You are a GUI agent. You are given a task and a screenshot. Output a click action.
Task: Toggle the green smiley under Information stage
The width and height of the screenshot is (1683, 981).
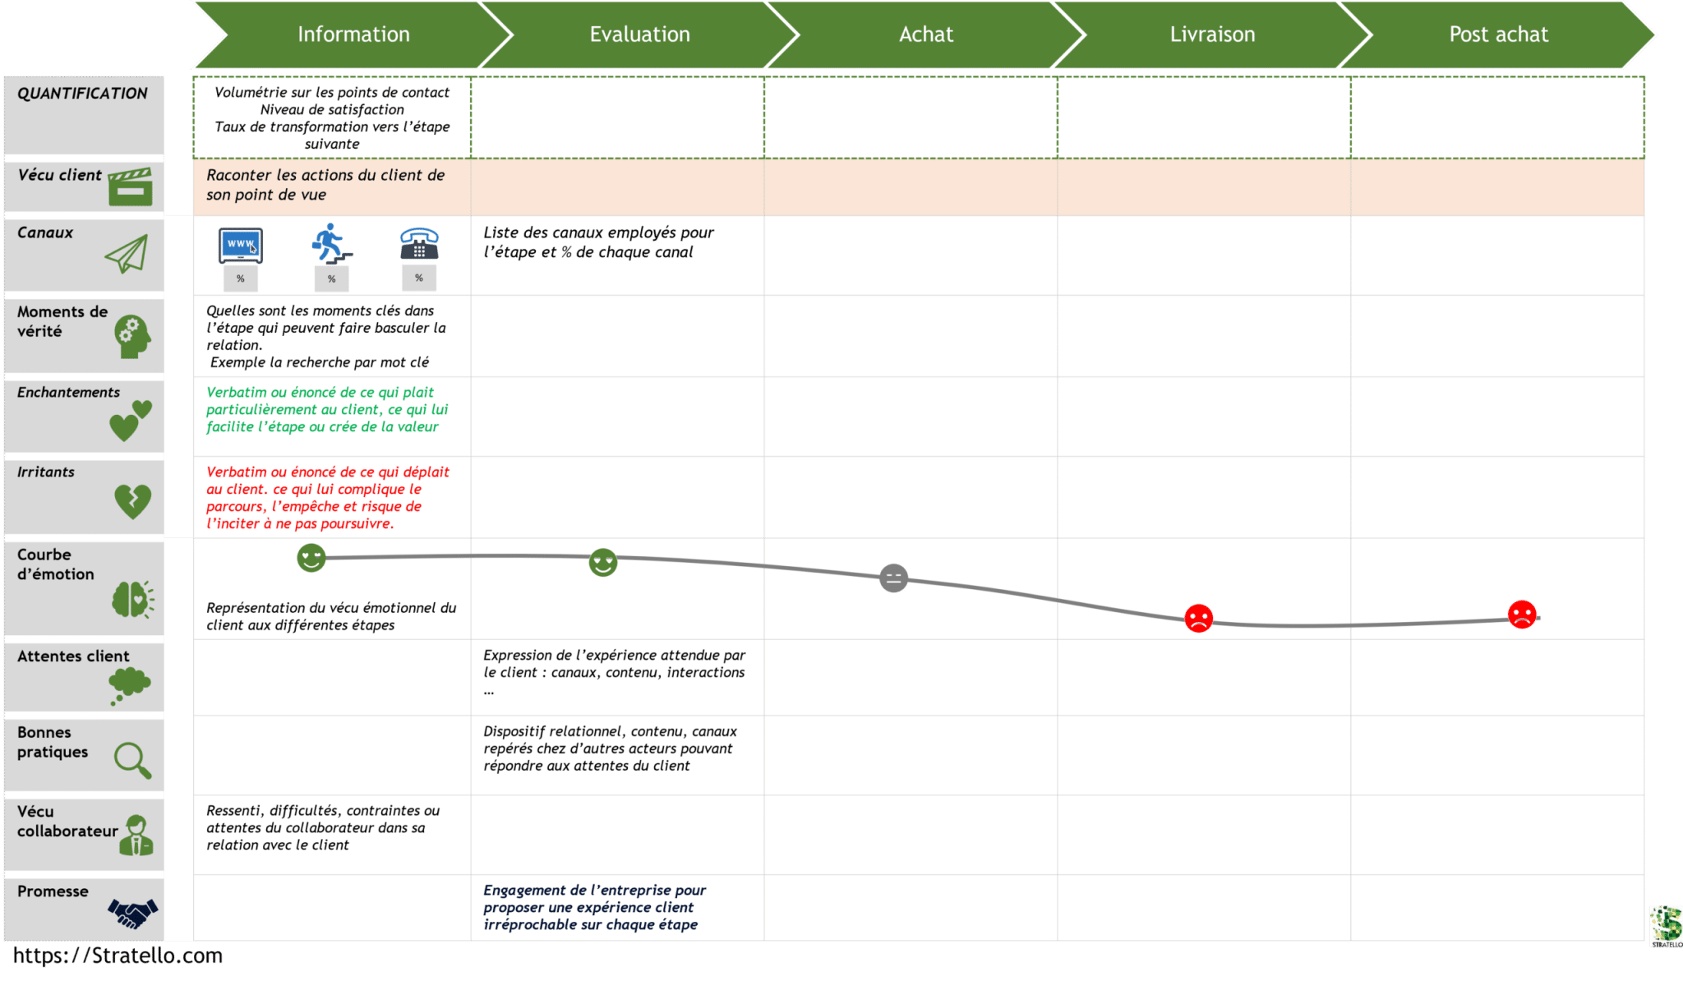click(x=311, y=558)
